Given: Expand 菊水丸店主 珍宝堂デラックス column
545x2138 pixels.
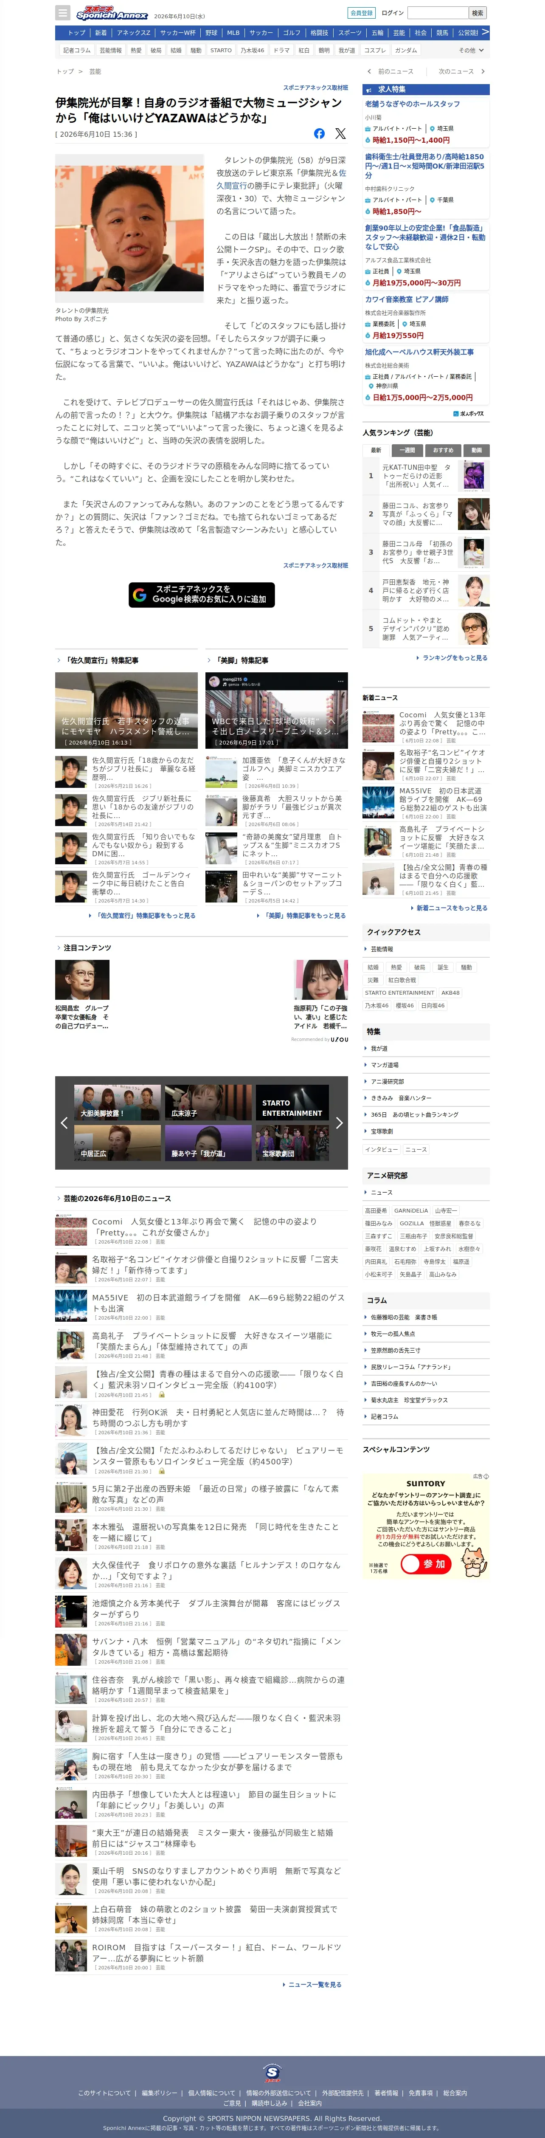Looking at the screenshot, I should (426, 1400).
